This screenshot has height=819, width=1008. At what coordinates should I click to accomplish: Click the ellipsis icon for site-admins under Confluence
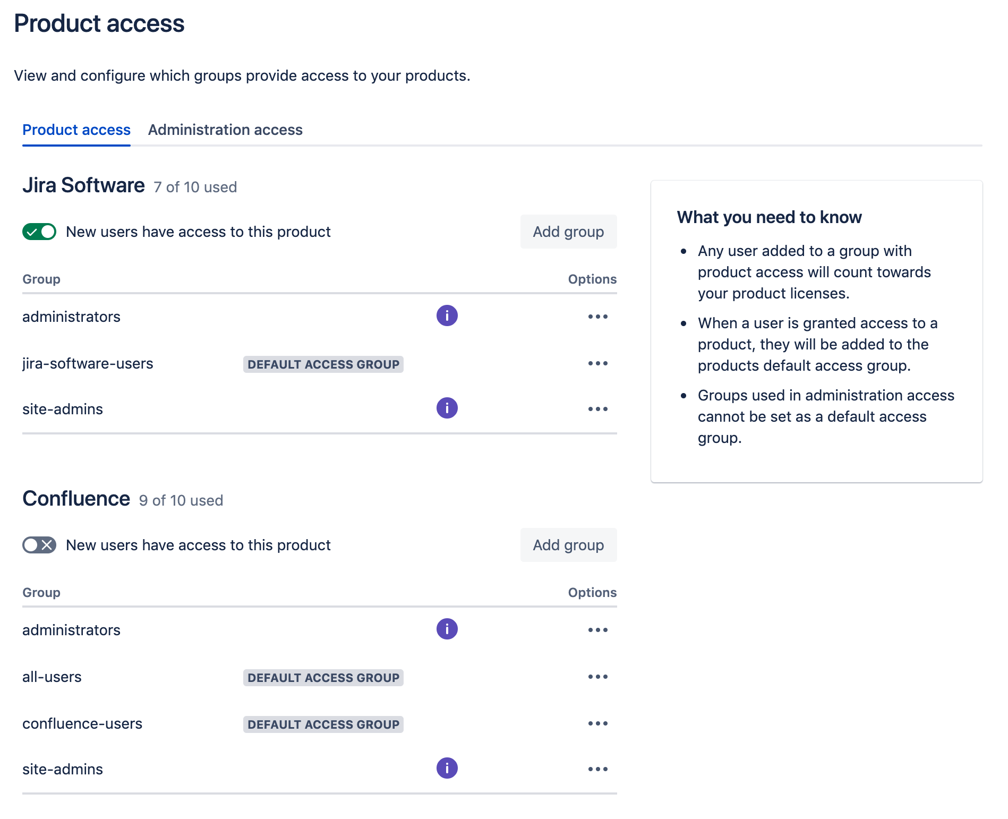(x=598, y=769)
